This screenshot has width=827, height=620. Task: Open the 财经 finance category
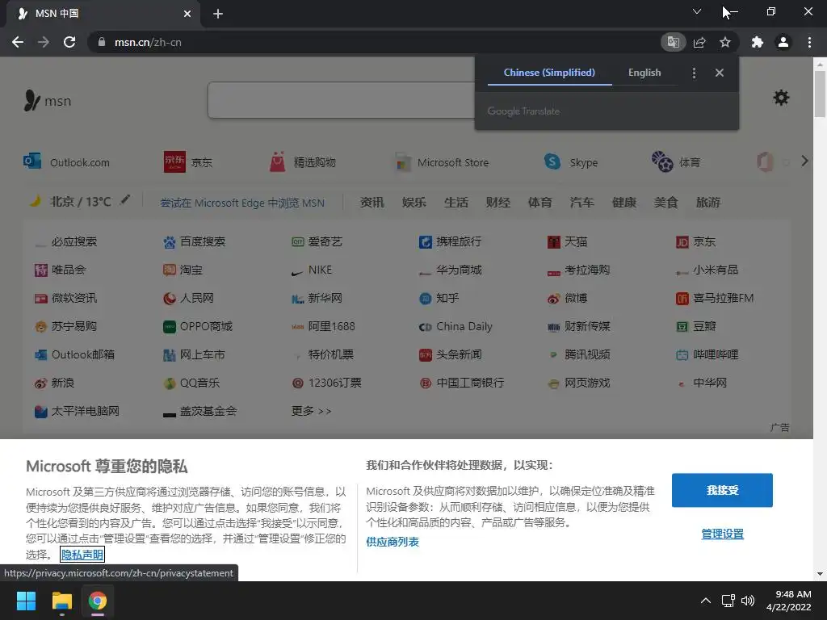click(497, 203)
